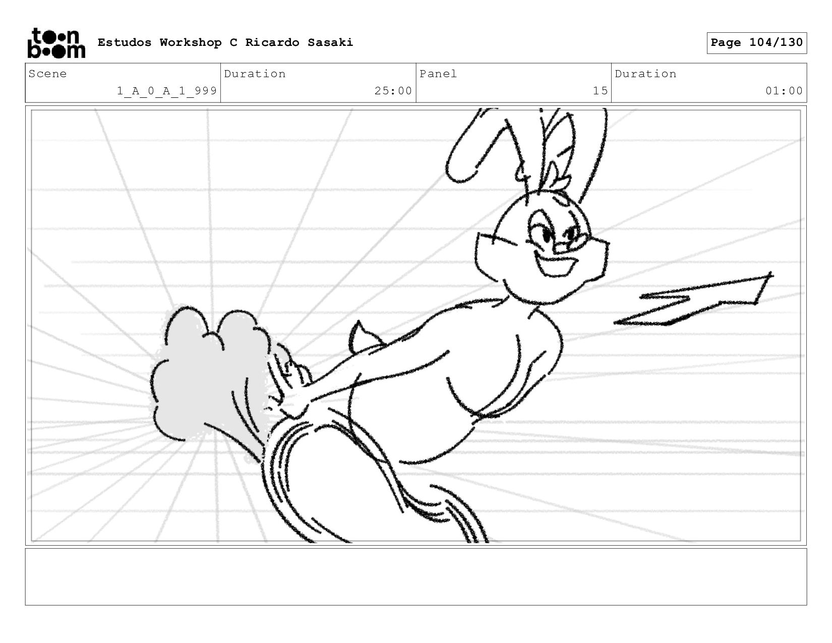Select panel number '15'
Screen dimensions: 832x643
coord(600,91)
